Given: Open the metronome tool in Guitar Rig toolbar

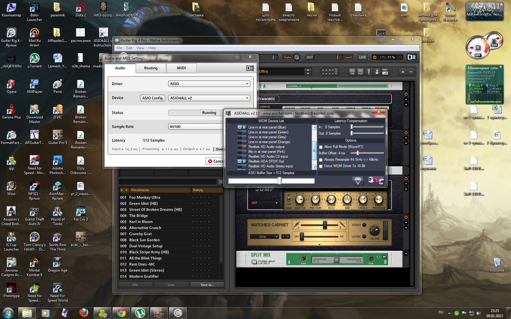Looking at the screenshot, I should coord(377,72).
